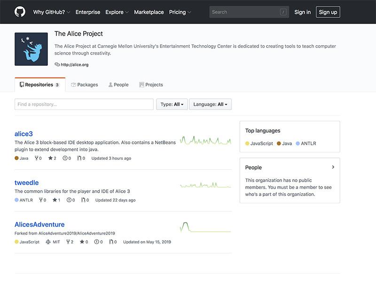Click the JavaScript label in Top languages
This screenshot has width=376, height=282.
coord(262,143)
